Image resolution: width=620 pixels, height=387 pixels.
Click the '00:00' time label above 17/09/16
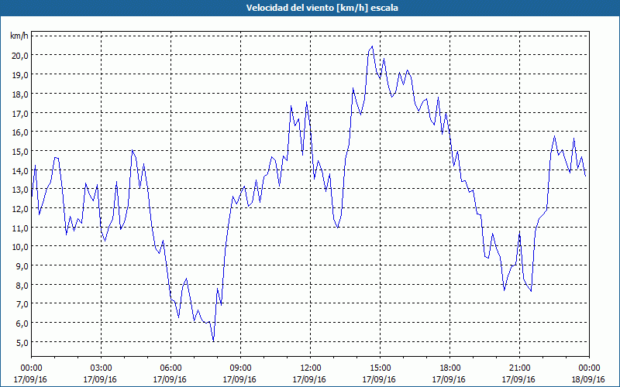[x=31, y=368]
